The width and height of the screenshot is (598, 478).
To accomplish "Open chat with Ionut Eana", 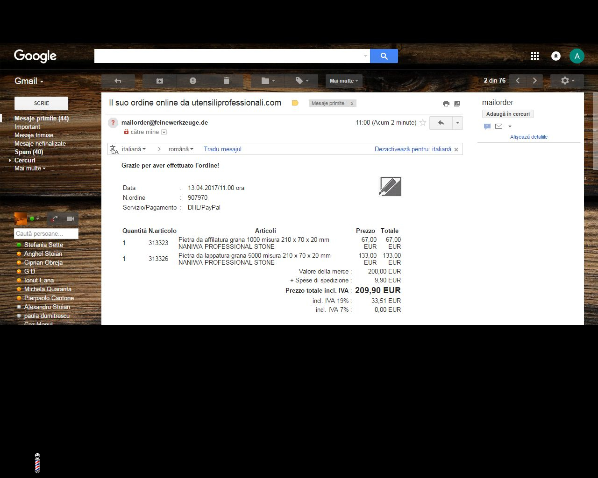I will coord(39,281).
